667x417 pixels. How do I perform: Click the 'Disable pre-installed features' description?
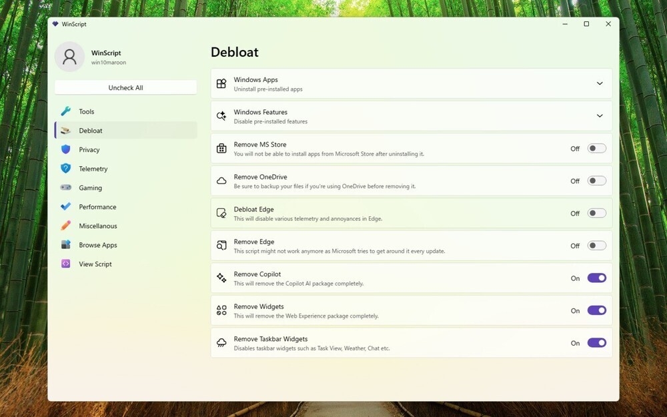[x=271, y=121]
